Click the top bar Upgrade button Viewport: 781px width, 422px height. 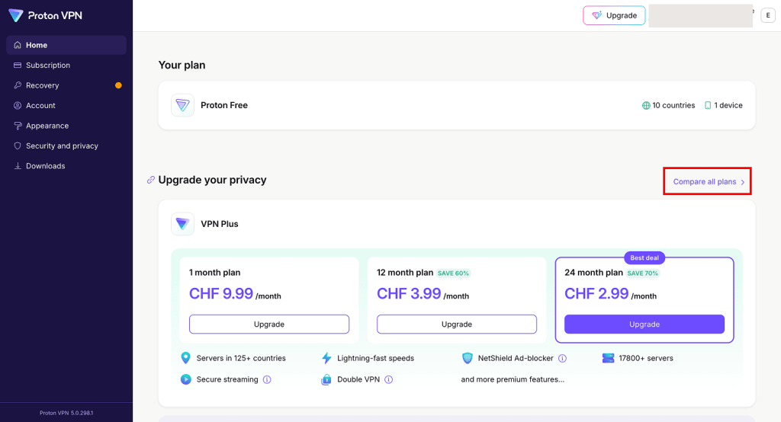tap(614, 15)
